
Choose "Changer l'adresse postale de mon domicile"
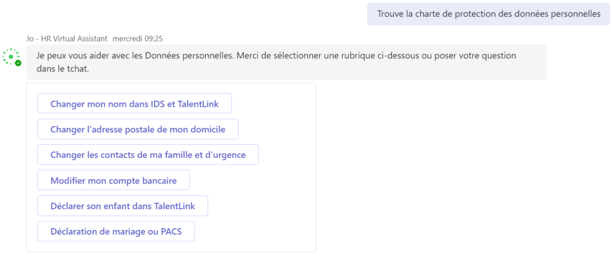138,129
